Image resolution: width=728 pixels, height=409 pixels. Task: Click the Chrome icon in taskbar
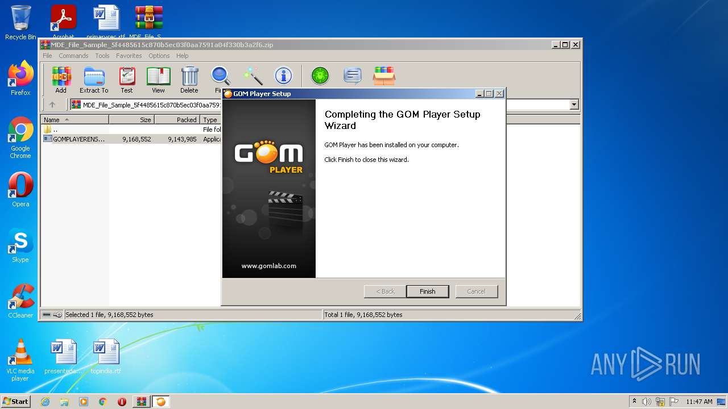[x=103, y=402]
